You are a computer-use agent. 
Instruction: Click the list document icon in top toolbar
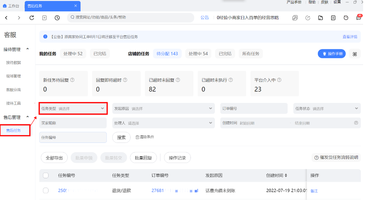coord(333,18)
